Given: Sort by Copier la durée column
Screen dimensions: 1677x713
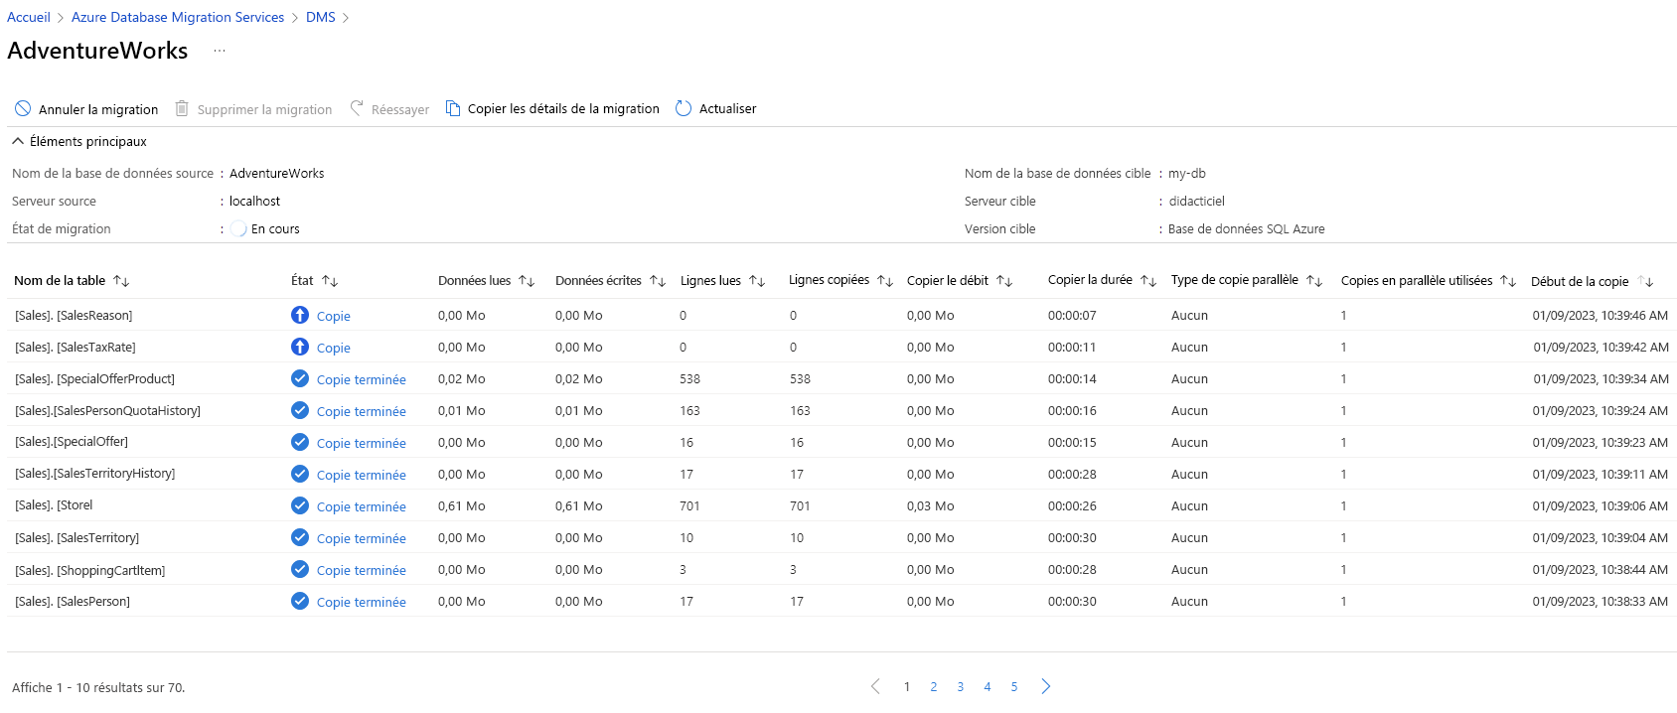Looking at the screenshot, I should 1148,281.
